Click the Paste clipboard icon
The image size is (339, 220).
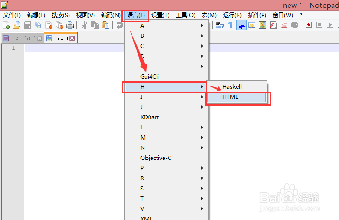click(x=106, y=25)
